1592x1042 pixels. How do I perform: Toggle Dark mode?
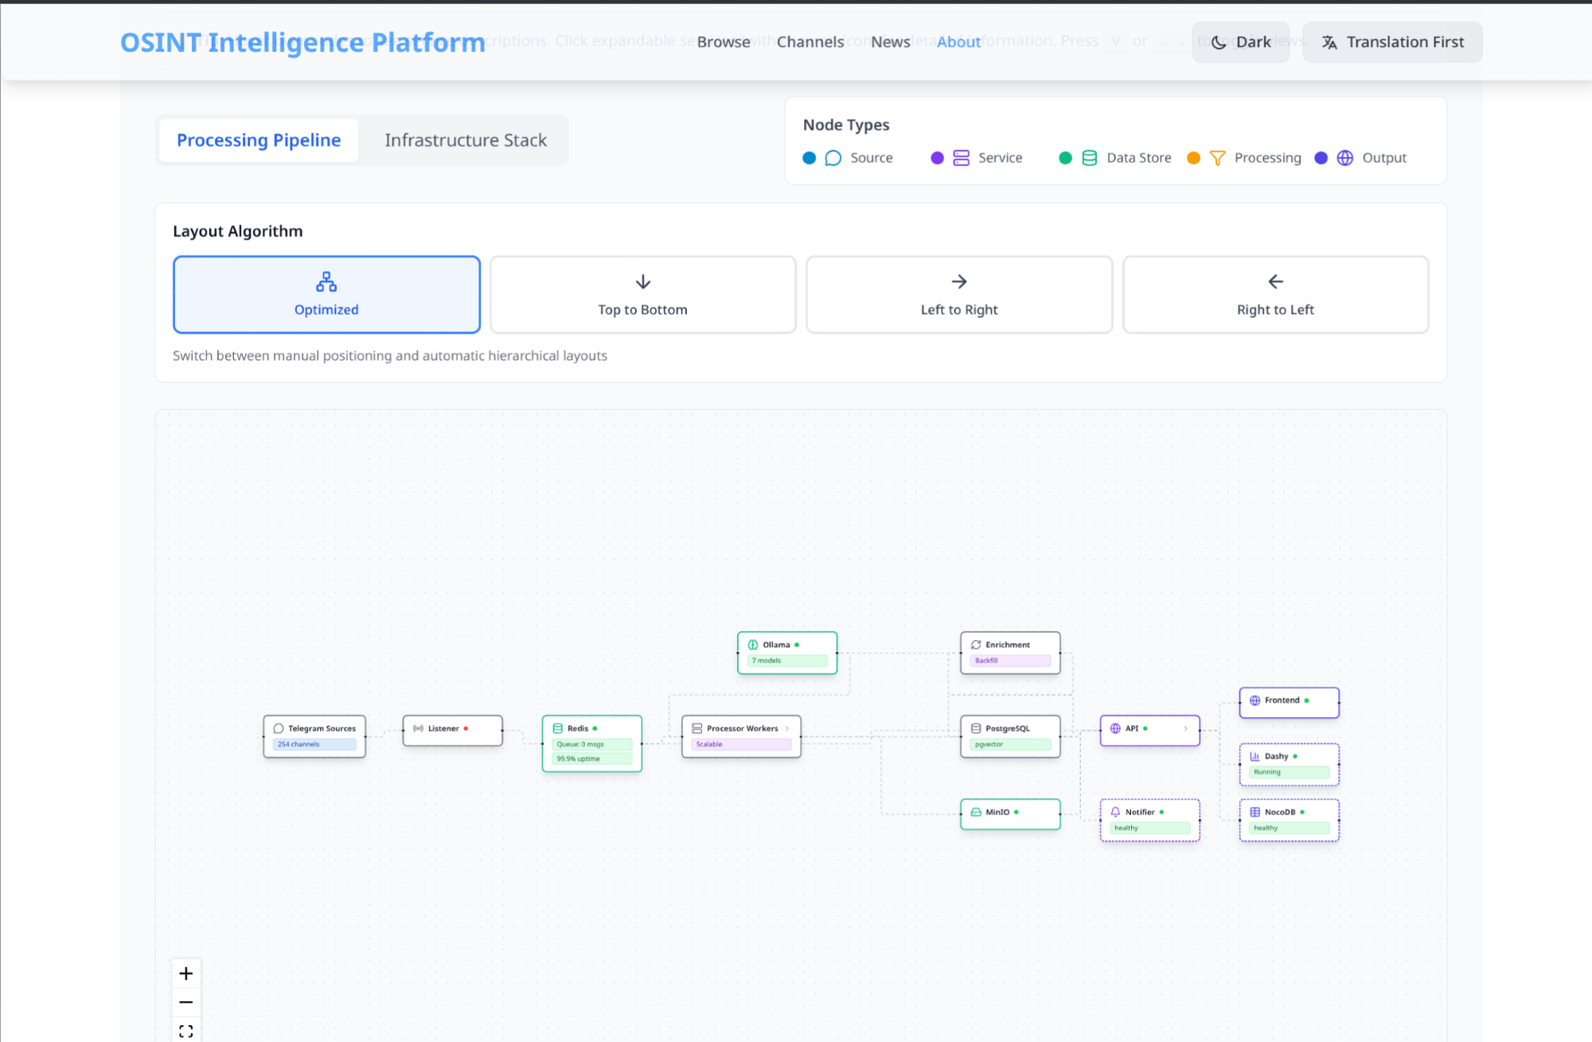[1240, 42]
